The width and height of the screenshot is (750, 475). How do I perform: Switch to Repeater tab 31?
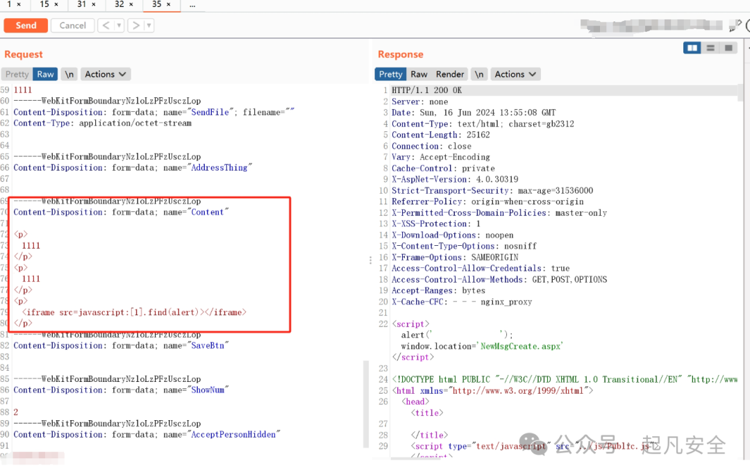(x=81, y=4)
